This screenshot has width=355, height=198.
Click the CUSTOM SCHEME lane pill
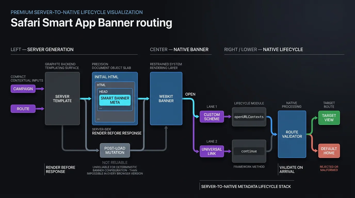pos(212,117)
